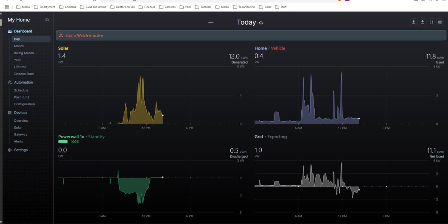The width and height of the screenshot is (448, 224).
Task: Click the Grid chart title
Action: point(259,137)
